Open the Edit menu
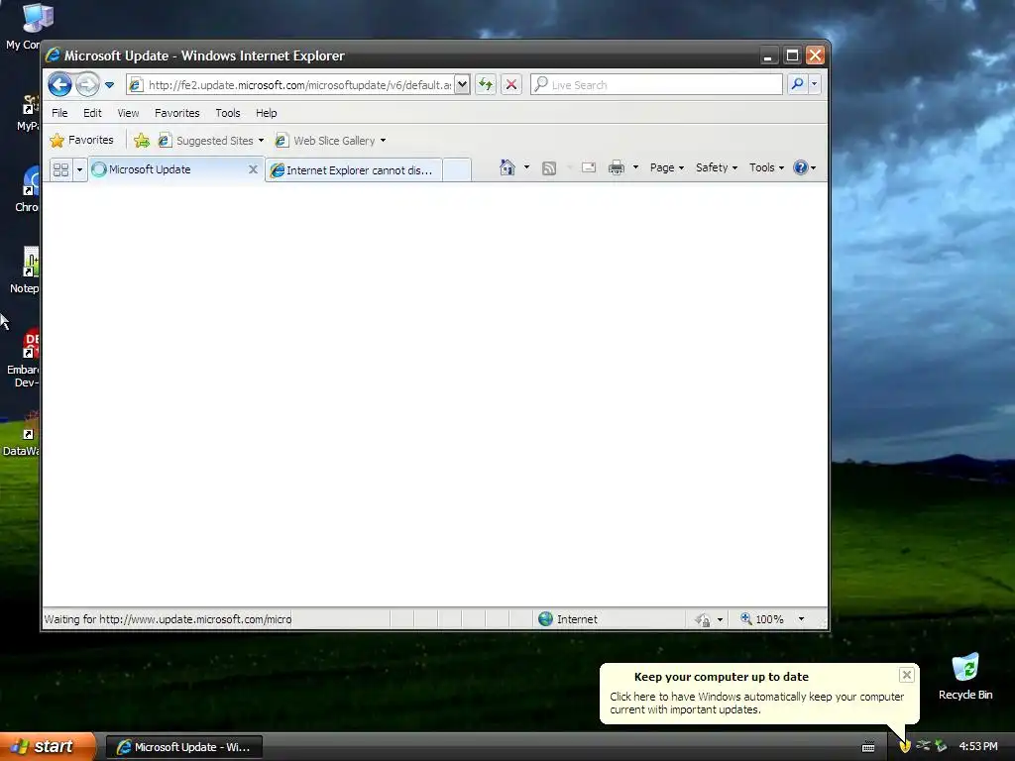This screenshot has width=1015, height=761. [x=92, y=113]
